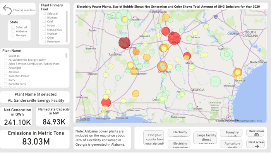Check the Georgia state checkbox
Image resolution: width=271 pixels, height=153 pixels.
pyautogui.click(x=13, y=35)
